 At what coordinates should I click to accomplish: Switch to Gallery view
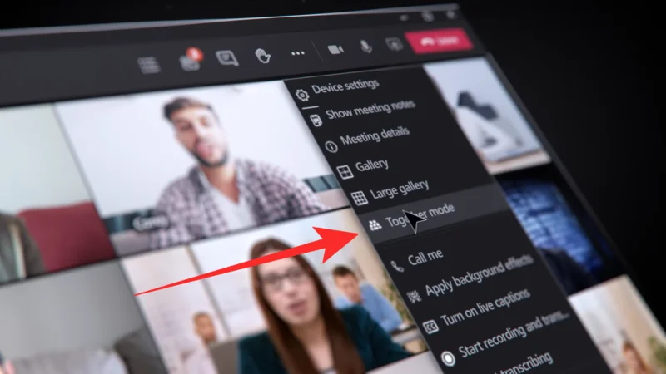363,168
